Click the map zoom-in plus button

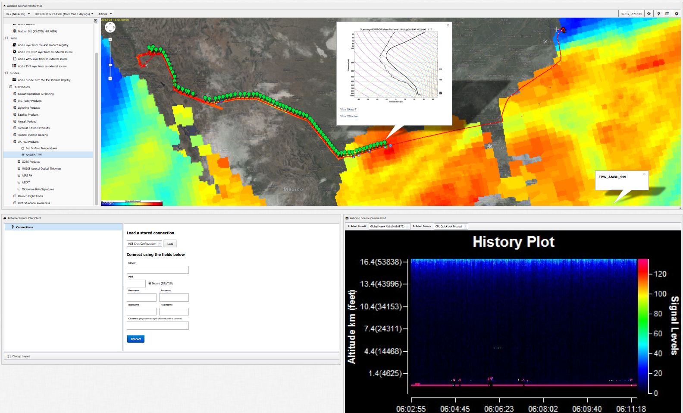pyautogui.click(x=110, y=39)
